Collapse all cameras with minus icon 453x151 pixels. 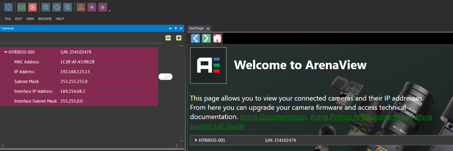tap(168, 38)
